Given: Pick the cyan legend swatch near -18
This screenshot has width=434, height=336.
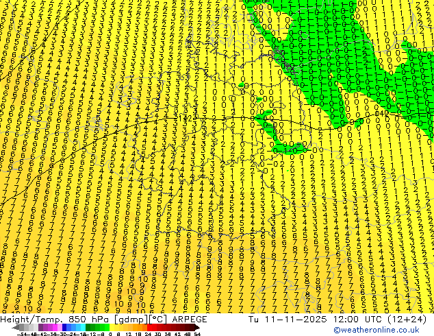Looking at the screenshot, I should 83,328.
